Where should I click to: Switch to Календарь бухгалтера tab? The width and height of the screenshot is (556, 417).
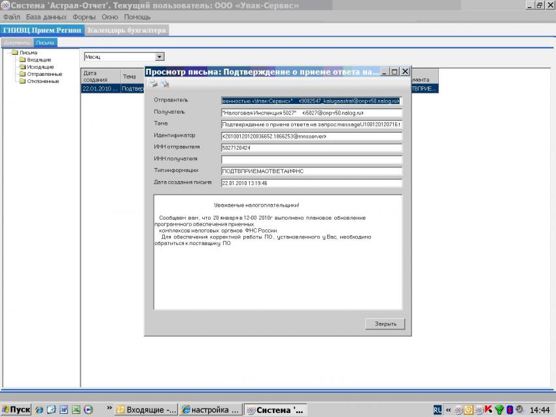coord(127,30)
